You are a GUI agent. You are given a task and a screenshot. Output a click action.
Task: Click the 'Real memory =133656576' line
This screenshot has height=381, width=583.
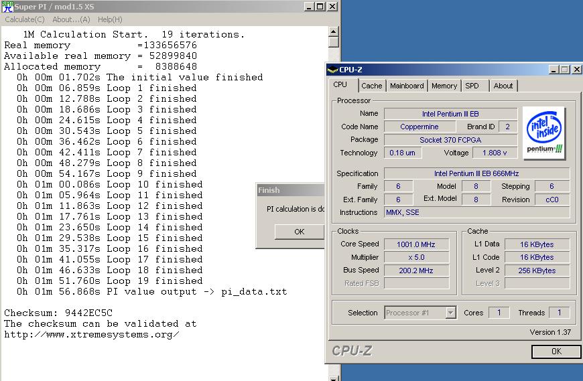pyautogui.click(x=101, y=46)
